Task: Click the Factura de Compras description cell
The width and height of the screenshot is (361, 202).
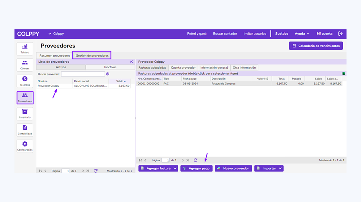Action: click(x=231, y=84)
